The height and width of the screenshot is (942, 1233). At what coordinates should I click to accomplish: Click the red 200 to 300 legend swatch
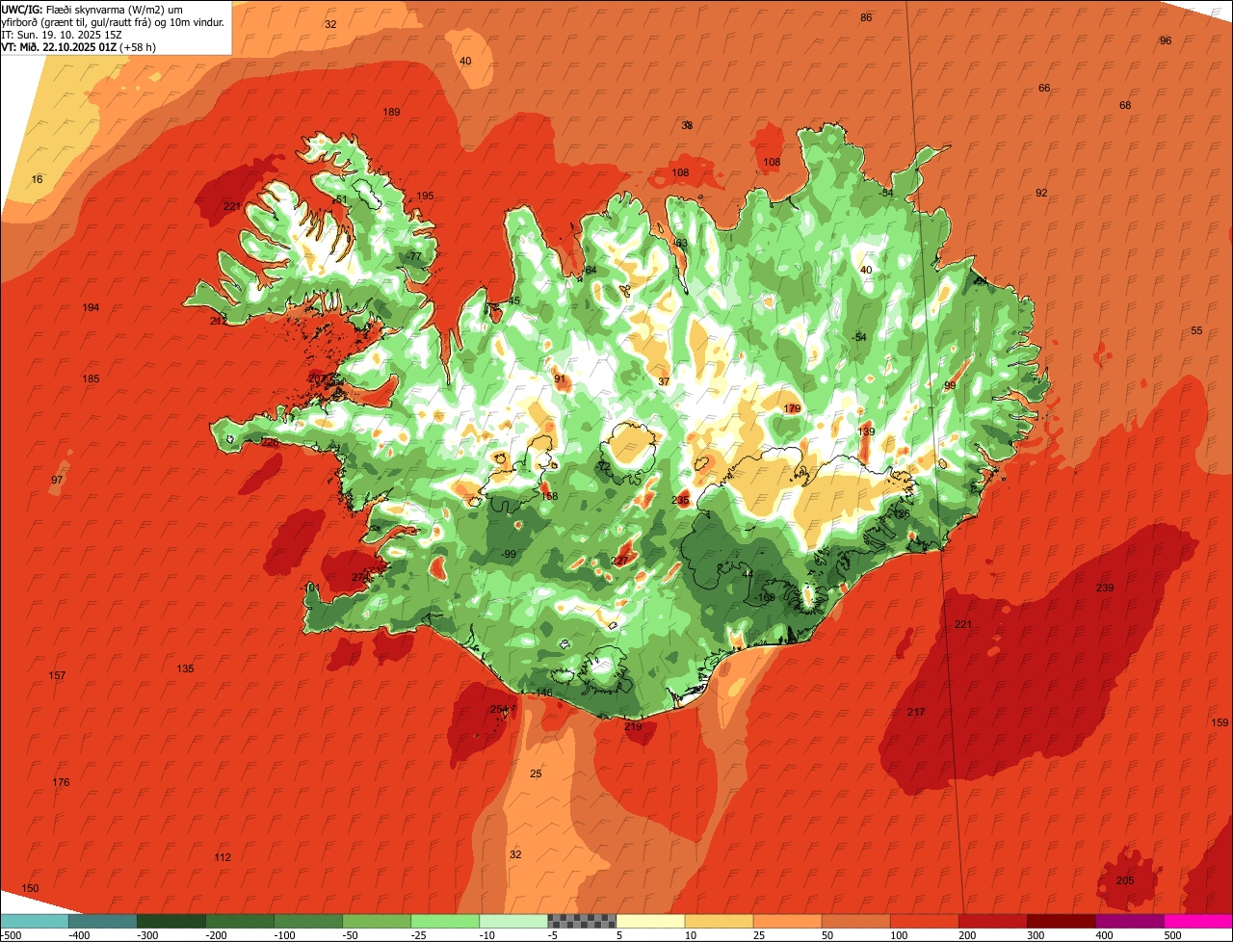point(992,921)
